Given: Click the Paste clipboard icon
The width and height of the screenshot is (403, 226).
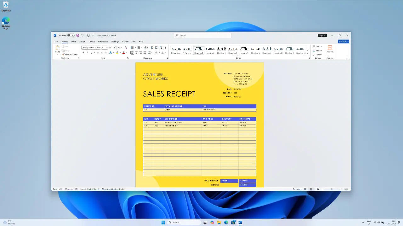Looking at the screenshot, I should 58,48.
